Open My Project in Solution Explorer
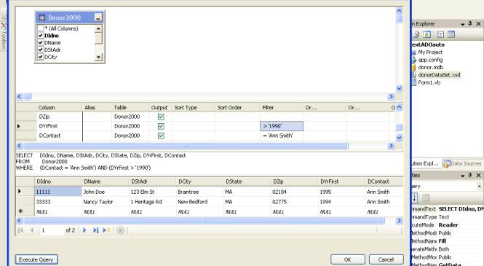 pyautogui.click(x=430, y=52)
